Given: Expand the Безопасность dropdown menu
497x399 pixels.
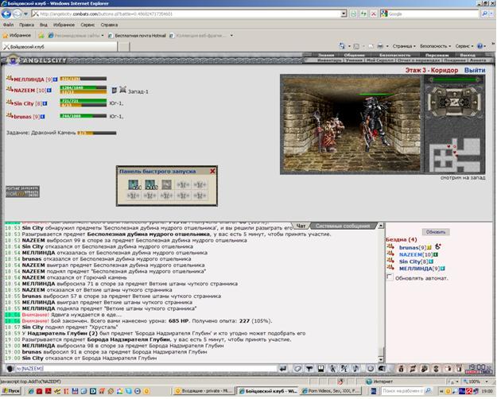Looking at the screenshot, I should [435, 46].
